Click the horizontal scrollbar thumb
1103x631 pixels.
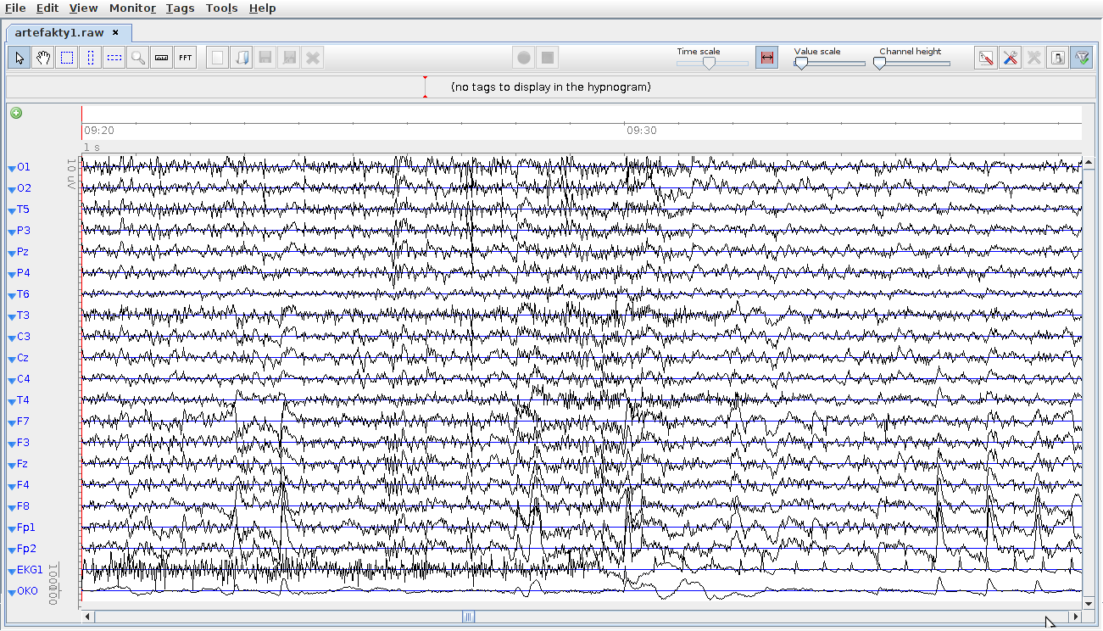point(468,617)
